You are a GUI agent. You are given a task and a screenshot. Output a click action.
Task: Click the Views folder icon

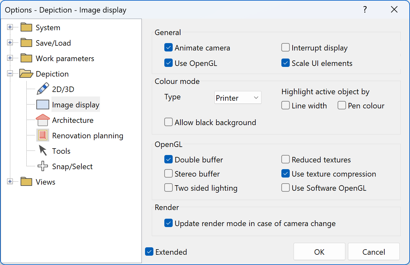pyautogui.click(x=26, y=181)
